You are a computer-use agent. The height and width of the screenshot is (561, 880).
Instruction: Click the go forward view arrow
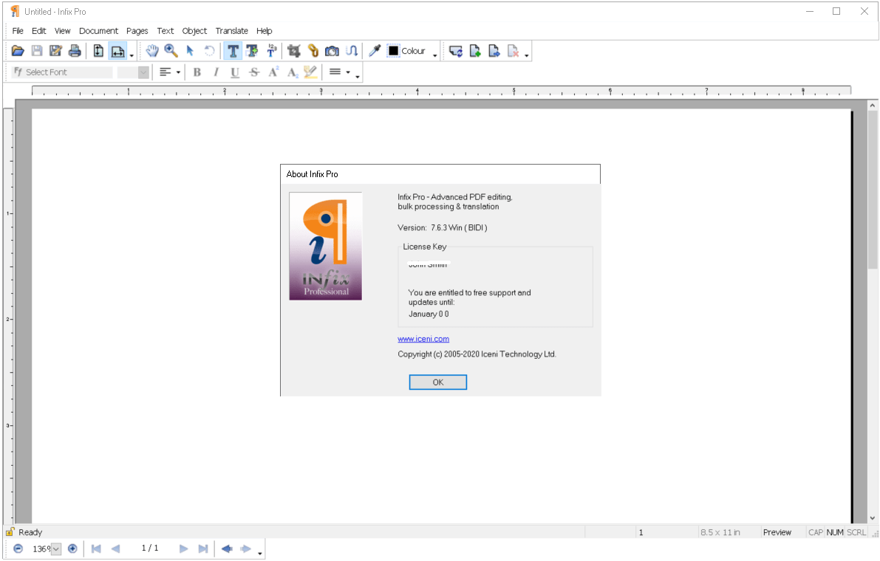246,548
